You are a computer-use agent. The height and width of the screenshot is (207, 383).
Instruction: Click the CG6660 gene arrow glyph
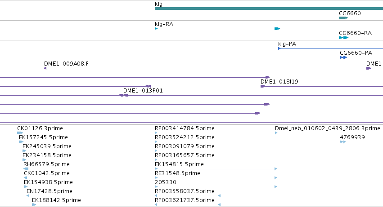click(343, 18)
